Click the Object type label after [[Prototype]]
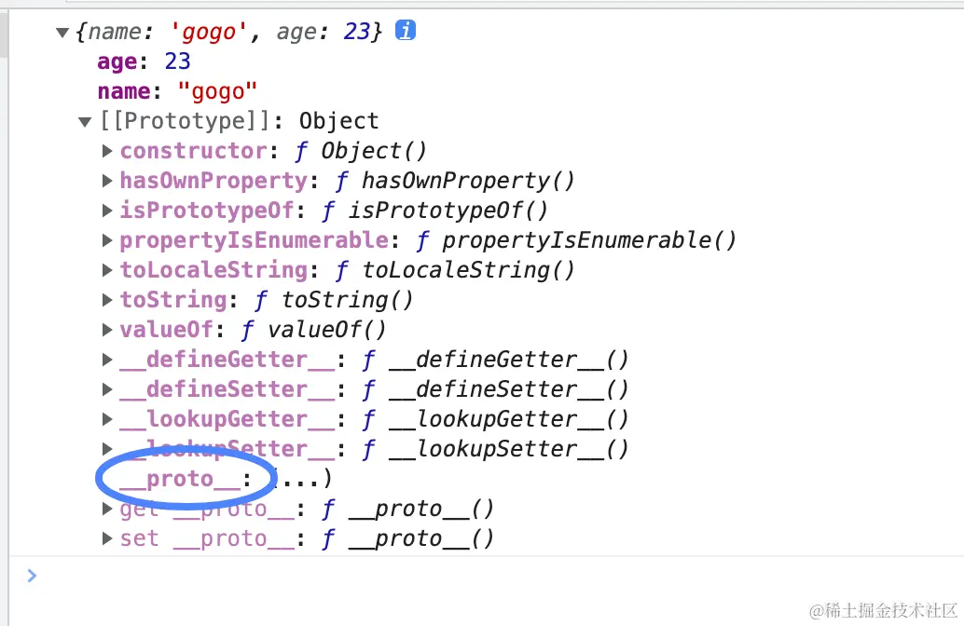Viewport: 964px width, 626px height. coord(338,121)
